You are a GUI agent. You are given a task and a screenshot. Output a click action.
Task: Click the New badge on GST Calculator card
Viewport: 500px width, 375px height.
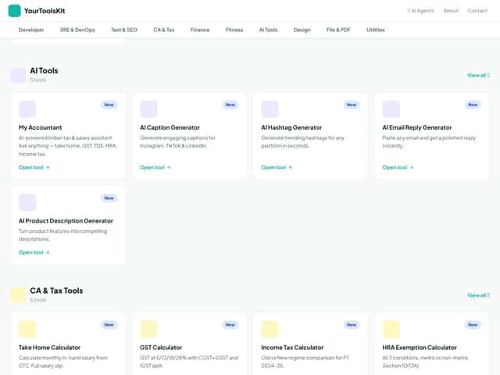coord(230,325)
